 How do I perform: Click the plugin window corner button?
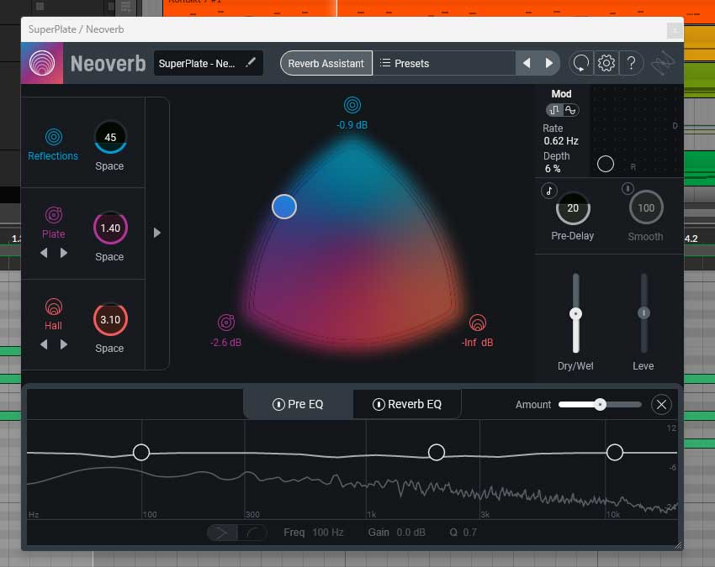tap(675, 30)
